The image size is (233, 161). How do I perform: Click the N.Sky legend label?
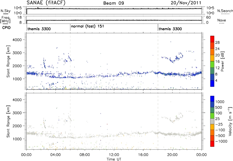(6, 11)
